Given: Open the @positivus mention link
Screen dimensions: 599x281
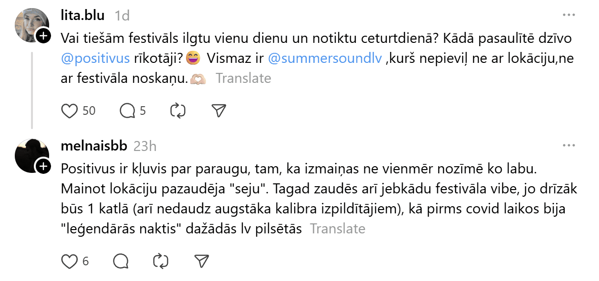Looking at the screenshot, I should coord(95,59).
